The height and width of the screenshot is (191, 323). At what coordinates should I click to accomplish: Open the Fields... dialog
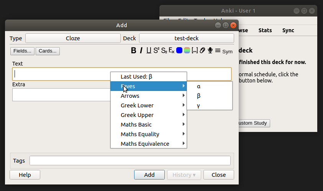pos(22,51)
